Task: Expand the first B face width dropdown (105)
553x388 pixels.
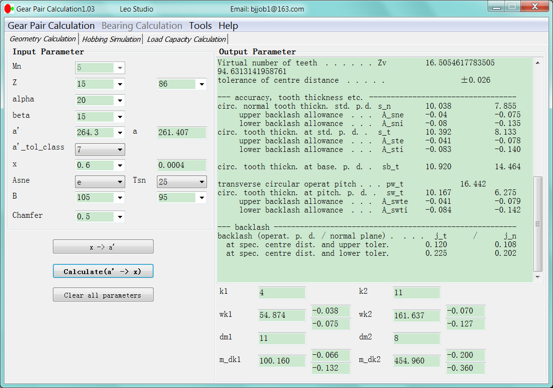Action: pyautogui.click(x=120, y=197)
